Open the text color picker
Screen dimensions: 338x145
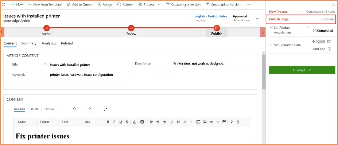click(135, 122)
